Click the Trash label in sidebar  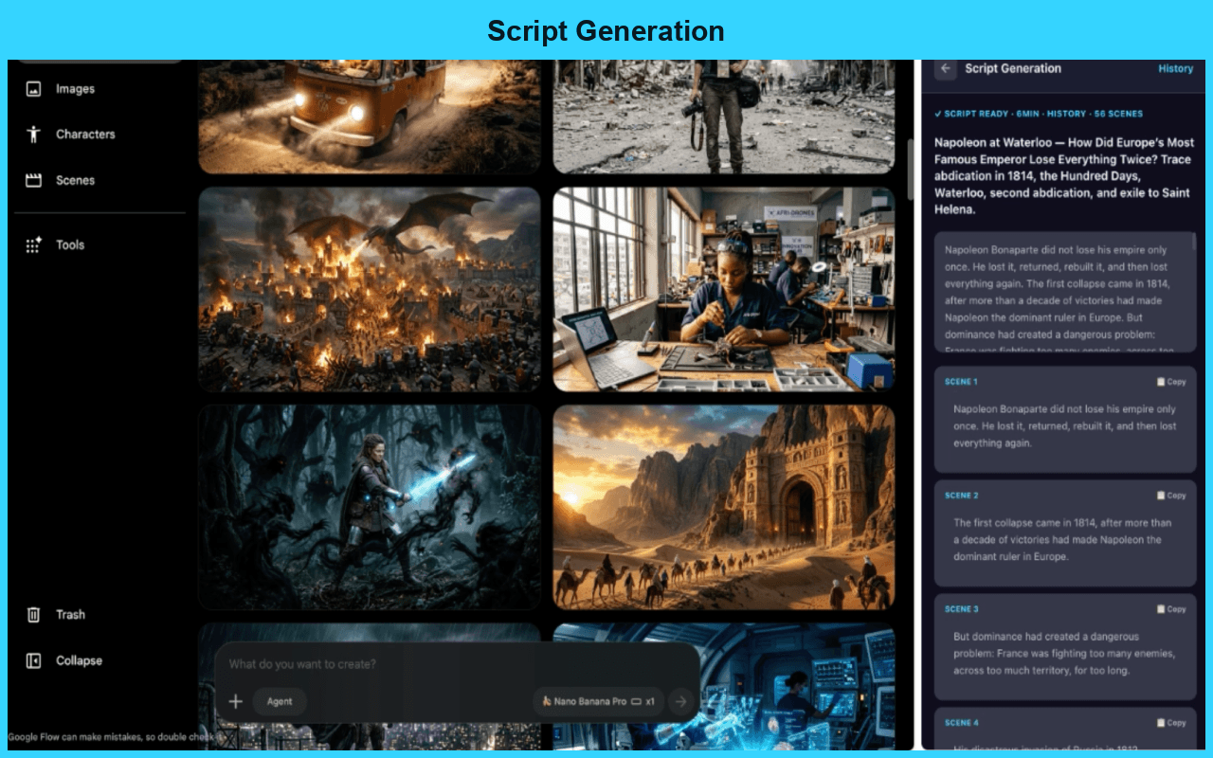pyautogui.click(x=70, y=615)
